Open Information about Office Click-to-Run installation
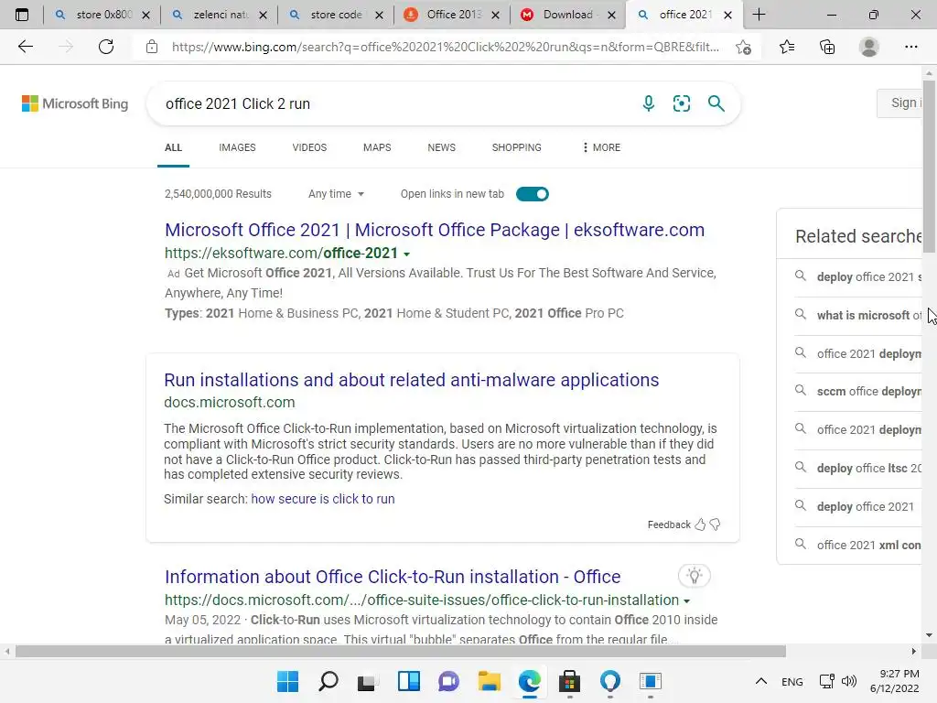Viewport: 937px width, 703px height. [393, 577]
